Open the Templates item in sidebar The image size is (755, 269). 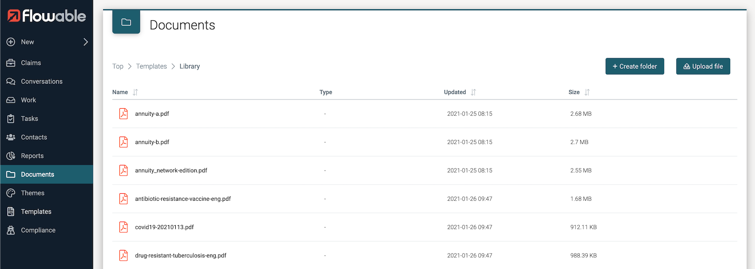(36, 211)
